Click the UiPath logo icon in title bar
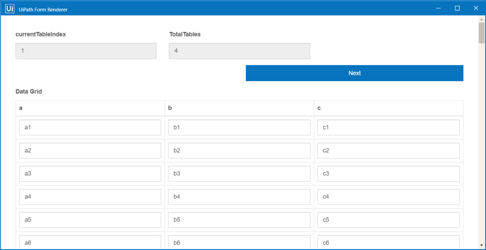The width and height of the screenshot is (486, 250). pos(10,9)
